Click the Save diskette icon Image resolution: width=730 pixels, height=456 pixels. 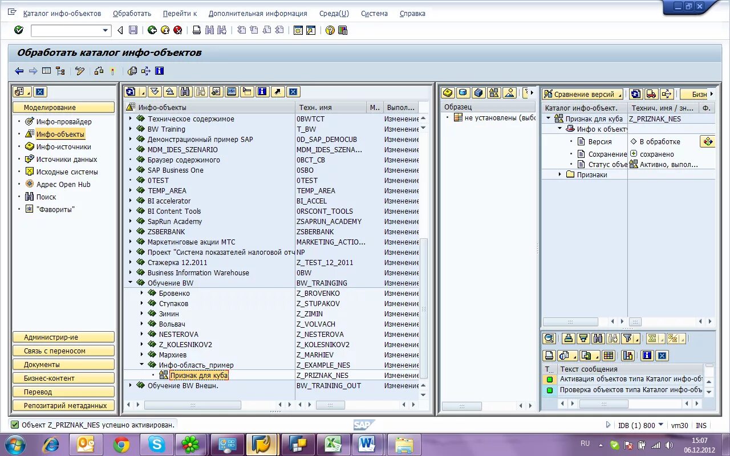pyautogui.click(x=133, y=30)
